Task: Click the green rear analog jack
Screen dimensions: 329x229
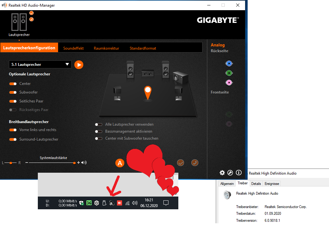Action: pos(229,73)
